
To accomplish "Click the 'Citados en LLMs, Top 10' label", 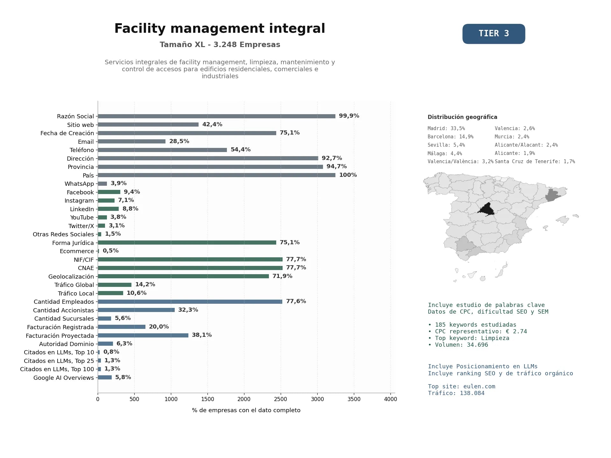I will (59, 352).
